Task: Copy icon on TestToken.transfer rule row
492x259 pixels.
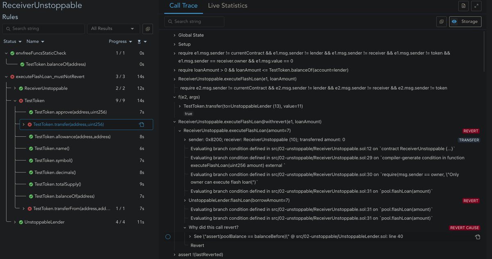Action: (141, 124)
